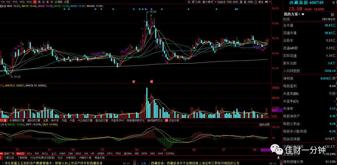Switch to 5分 timeframe

(8, 2)
